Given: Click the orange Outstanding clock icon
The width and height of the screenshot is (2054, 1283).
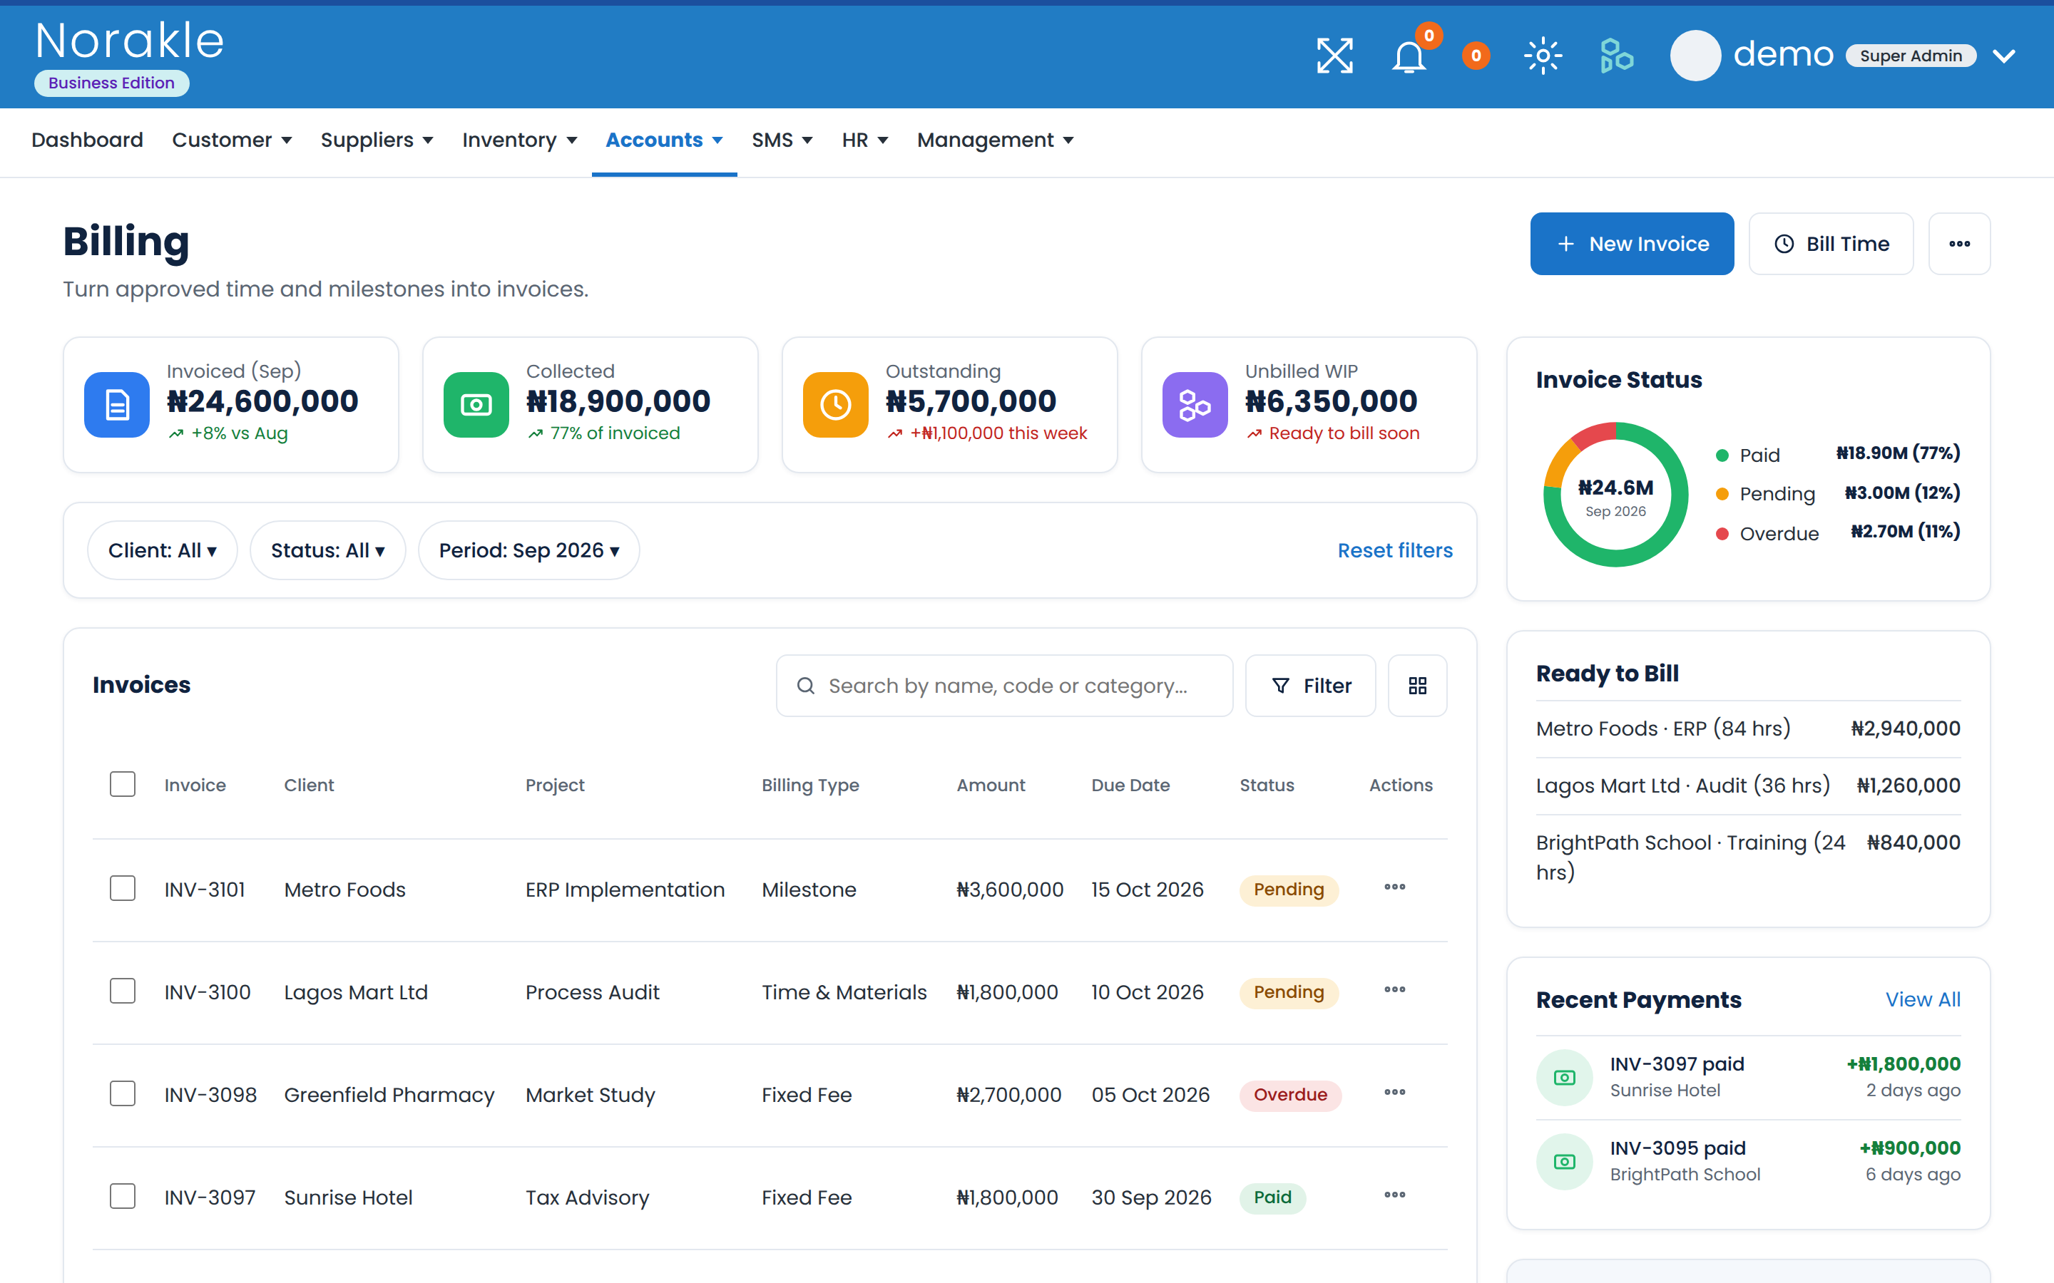Looking at the screenshot, I should [x=836, y=405].
